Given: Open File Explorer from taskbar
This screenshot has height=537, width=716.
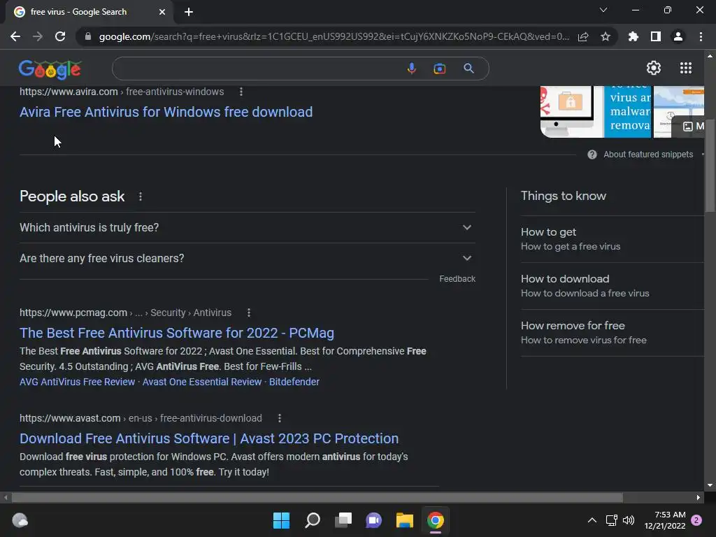Looking at the screenshot, I should click(405, 520).
